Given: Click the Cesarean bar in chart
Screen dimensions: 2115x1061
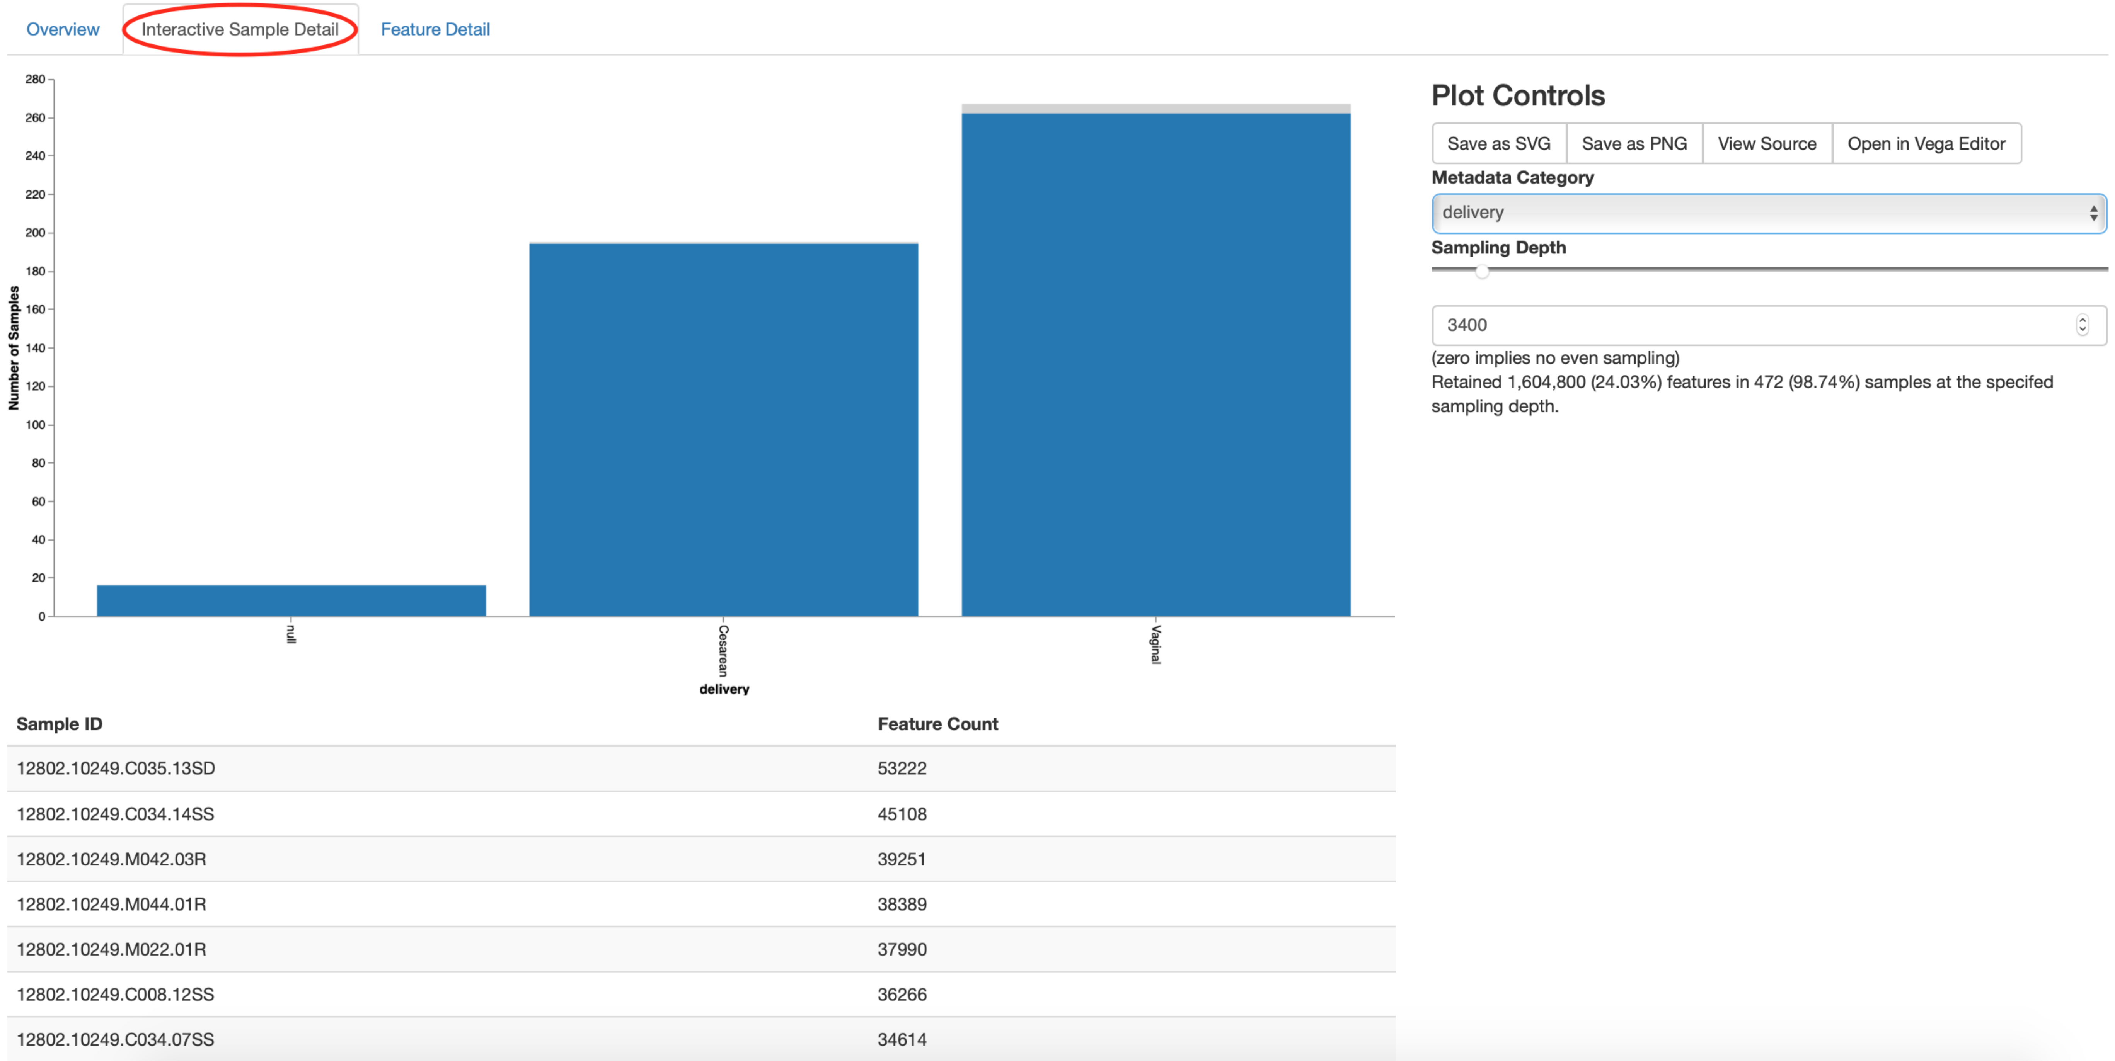Looking at the screenshot, I should [723, 429].
